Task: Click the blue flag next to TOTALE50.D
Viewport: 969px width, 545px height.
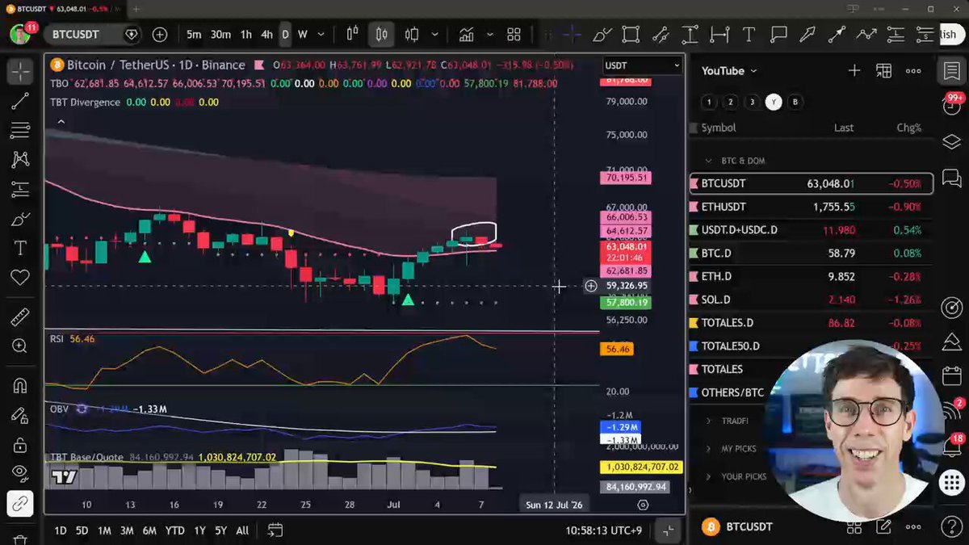Action: [694, 346]
